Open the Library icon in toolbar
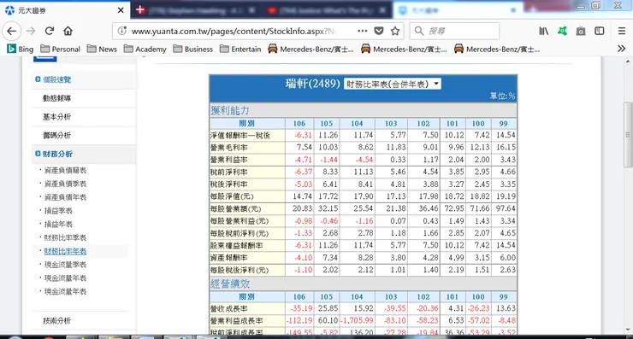The image size is (633, 339). pyautogui.click(x=544, y=31)
